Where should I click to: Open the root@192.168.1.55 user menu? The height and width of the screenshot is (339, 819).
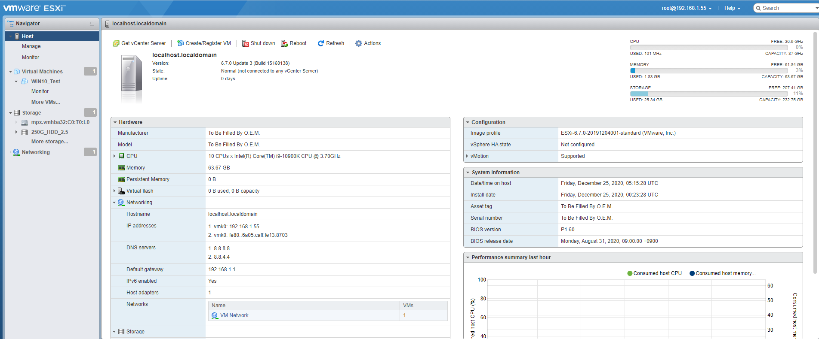click(x=687, y=8)
